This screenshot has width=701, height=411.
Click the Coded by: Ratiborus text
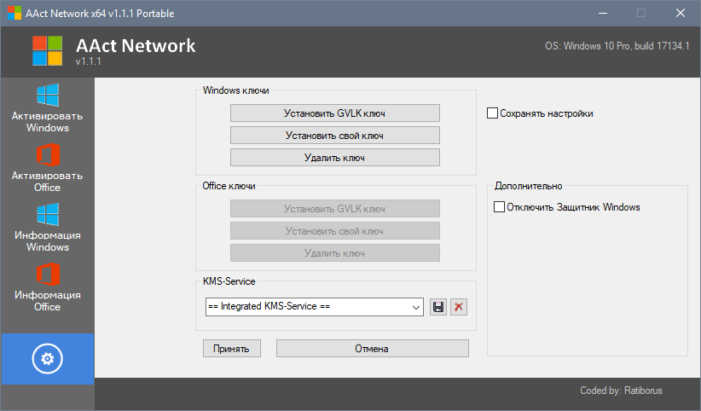point(621,391)
